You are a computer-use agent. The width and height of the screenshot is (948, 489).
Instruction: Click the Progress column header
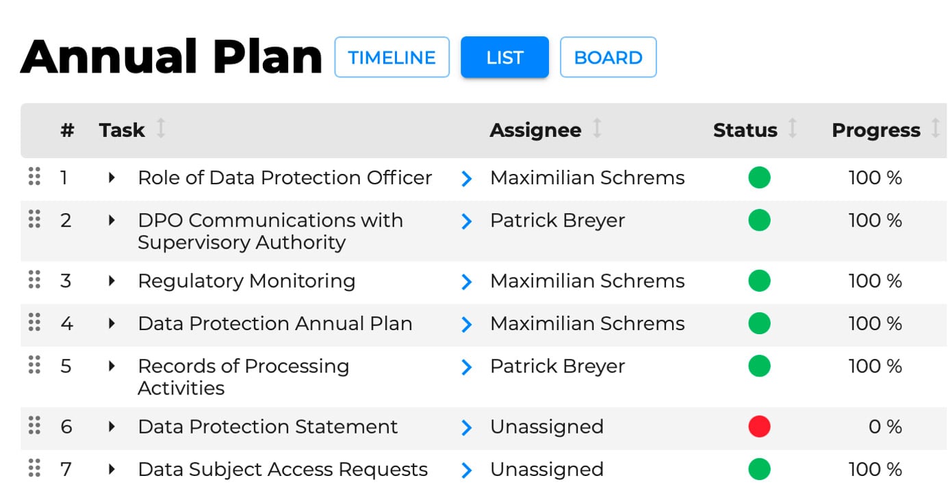pos(875,130)
